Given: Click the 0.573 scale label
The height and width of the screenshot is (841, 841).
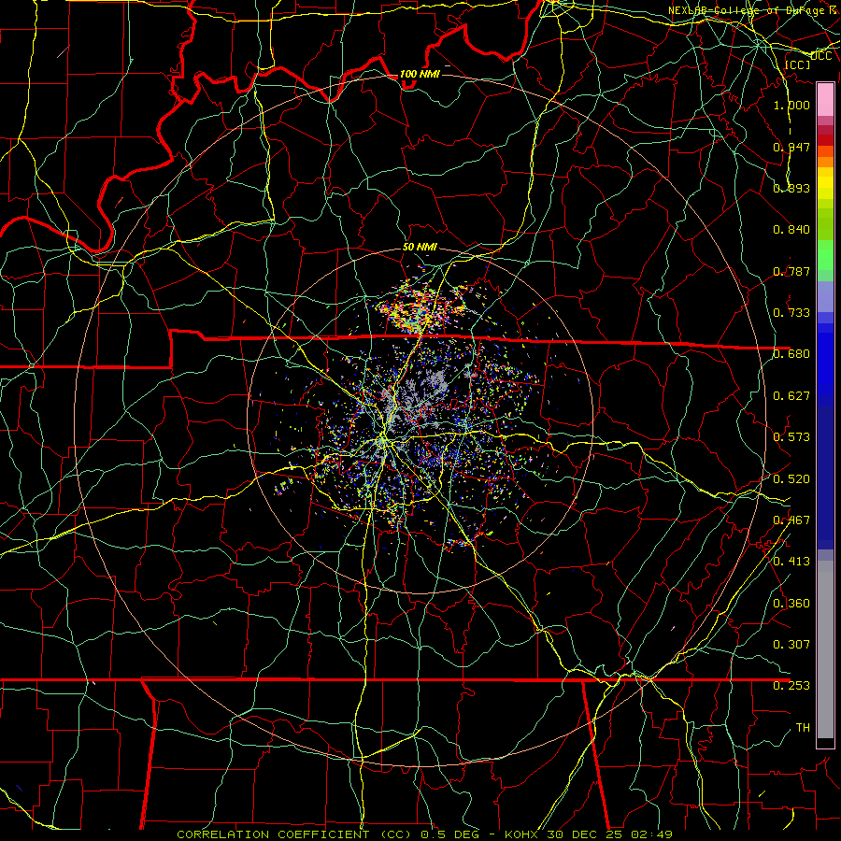Looking at the screenshot, I should click(791, 437).
